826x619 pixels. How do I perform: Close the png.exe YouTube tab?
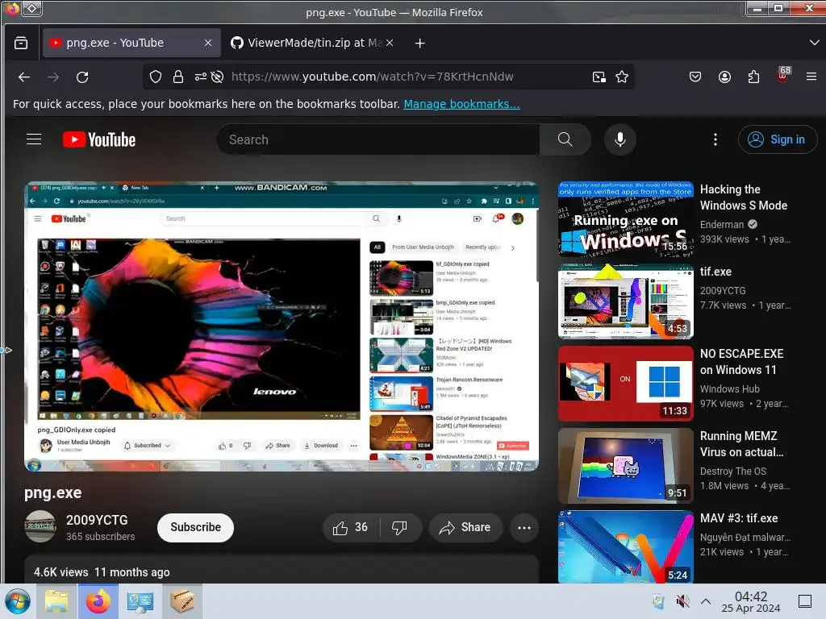coord(208,43)
